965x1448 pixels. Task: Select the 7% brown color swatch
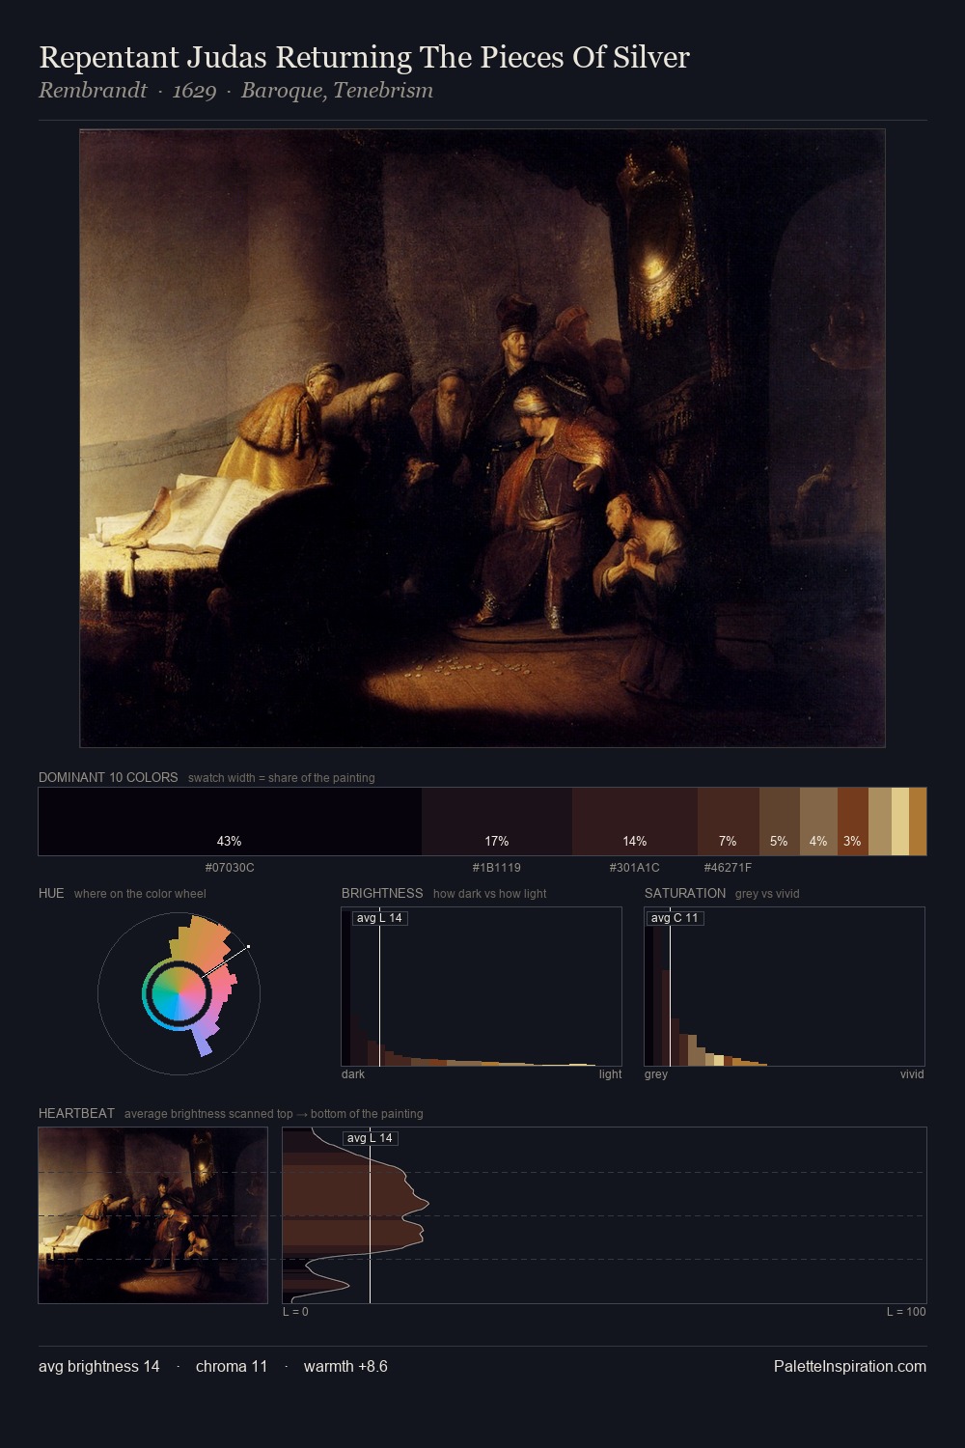(729, 821)
